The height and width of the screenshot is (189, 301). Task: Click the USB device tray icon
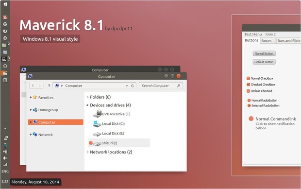click(x=5, y=152)
